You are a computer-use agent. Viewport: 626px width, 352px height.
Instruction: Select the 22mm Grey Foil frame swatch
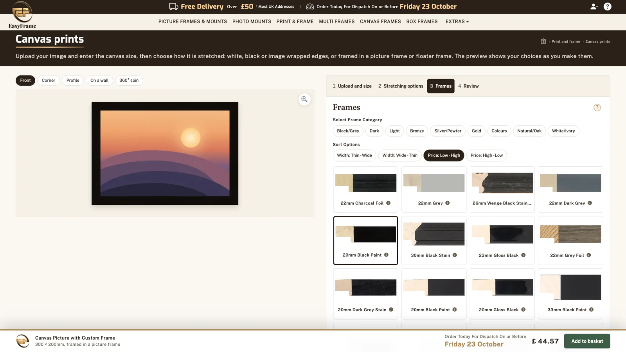point(570,241)
